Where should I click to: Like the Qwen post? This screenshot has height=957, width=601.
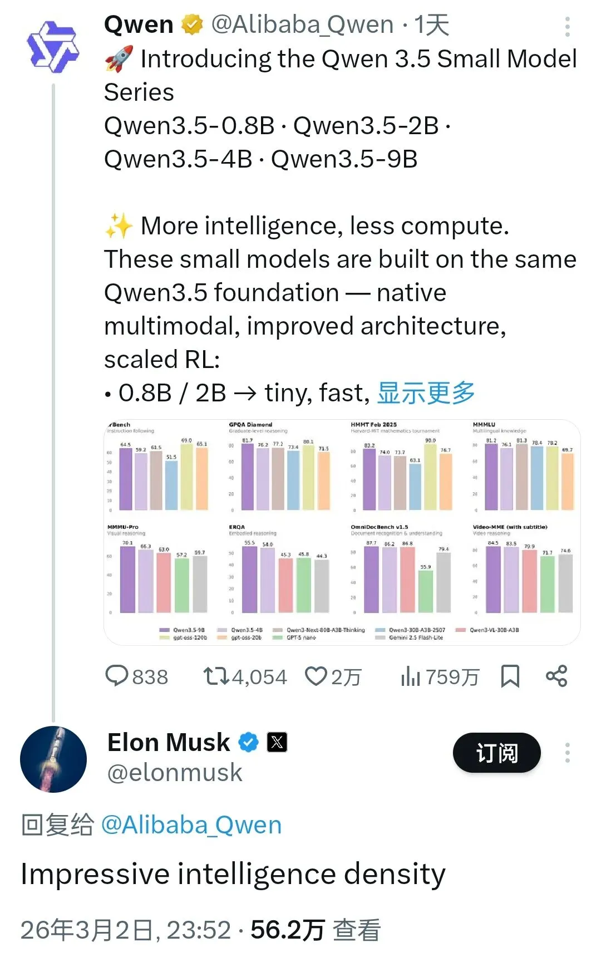316,676
